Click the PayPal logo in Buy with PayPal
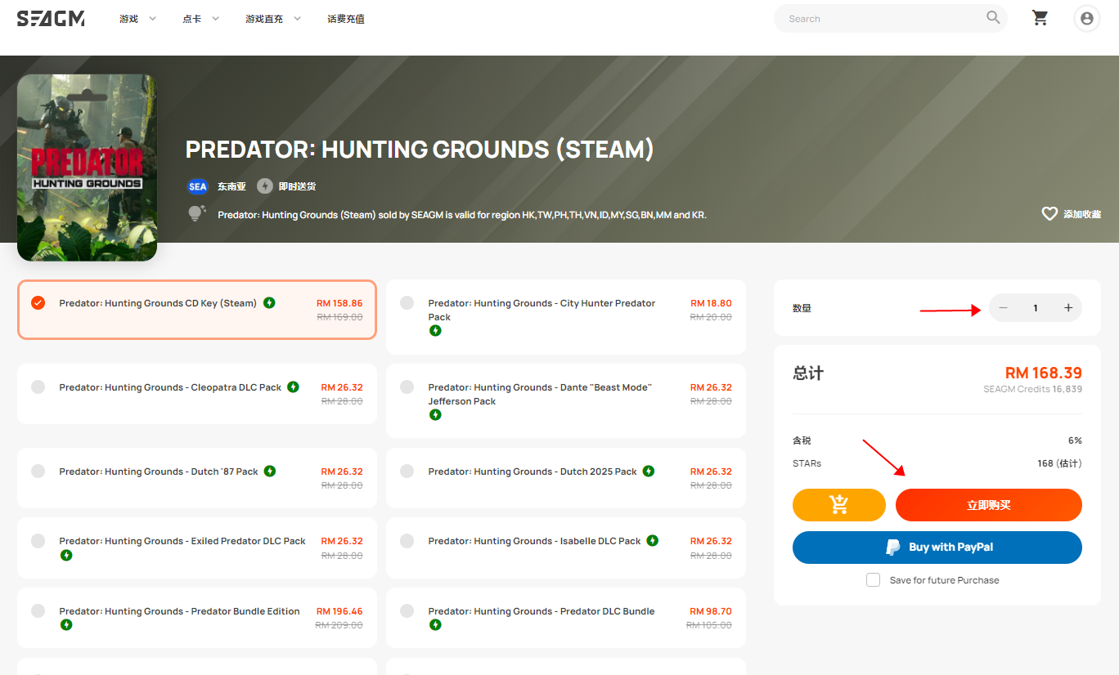The height and width of the screenshot is (675, 1119). coord(893,548)
